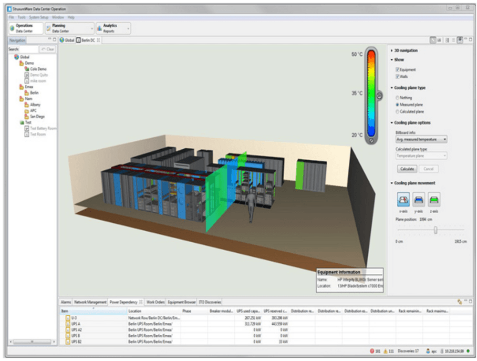This screenshot has height=361, width=477.
Task: Click the 3D view toolbar icon next to minimize
Action: pos(460,40)
